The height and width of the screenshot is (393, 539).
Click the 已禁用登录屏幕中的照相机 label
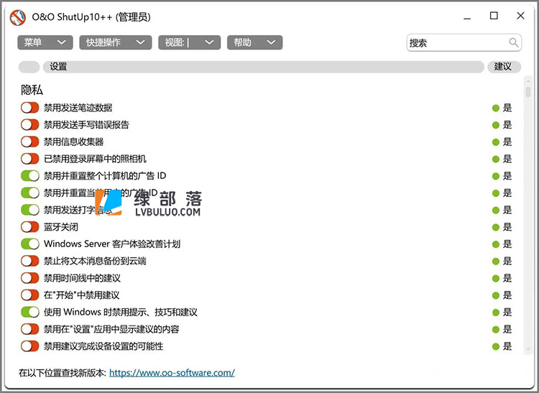click(x=95, y=159)
